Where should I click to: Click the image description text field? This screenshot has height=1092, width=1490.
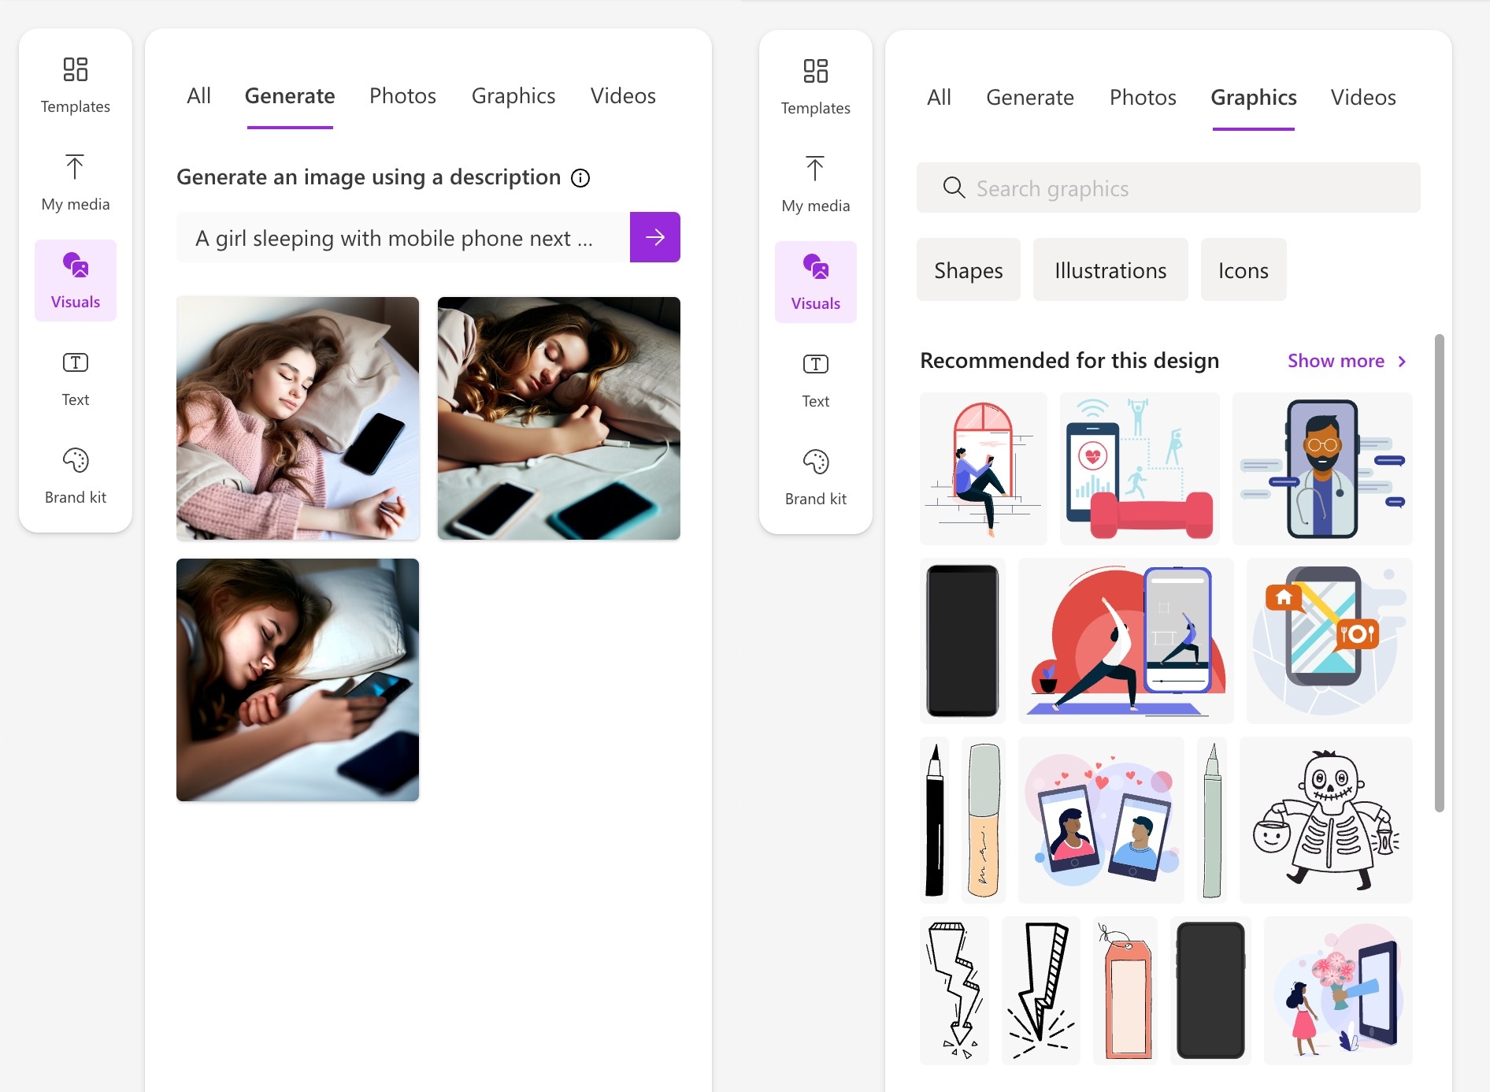tap(403, 238)
